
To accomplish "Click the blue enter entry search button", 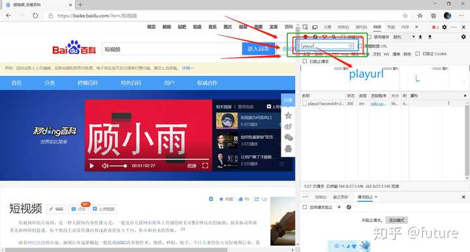I will coord(258,49).
